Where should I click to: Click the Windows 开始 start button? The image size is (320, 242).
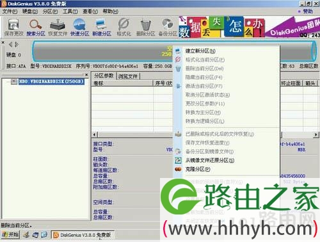[10, 235]
